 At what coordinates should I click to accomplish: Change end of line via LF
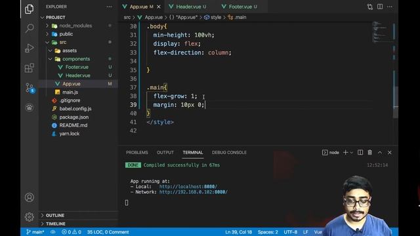click(305, 232)
